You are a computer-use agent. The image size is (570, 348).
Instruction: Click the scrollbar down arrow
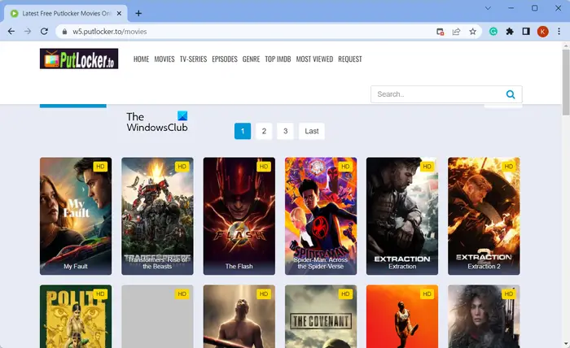coord(566,343)
